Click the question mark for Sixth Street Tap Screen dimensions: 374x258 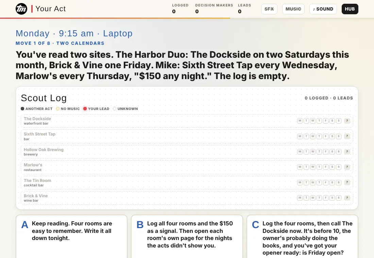point(347,136)
